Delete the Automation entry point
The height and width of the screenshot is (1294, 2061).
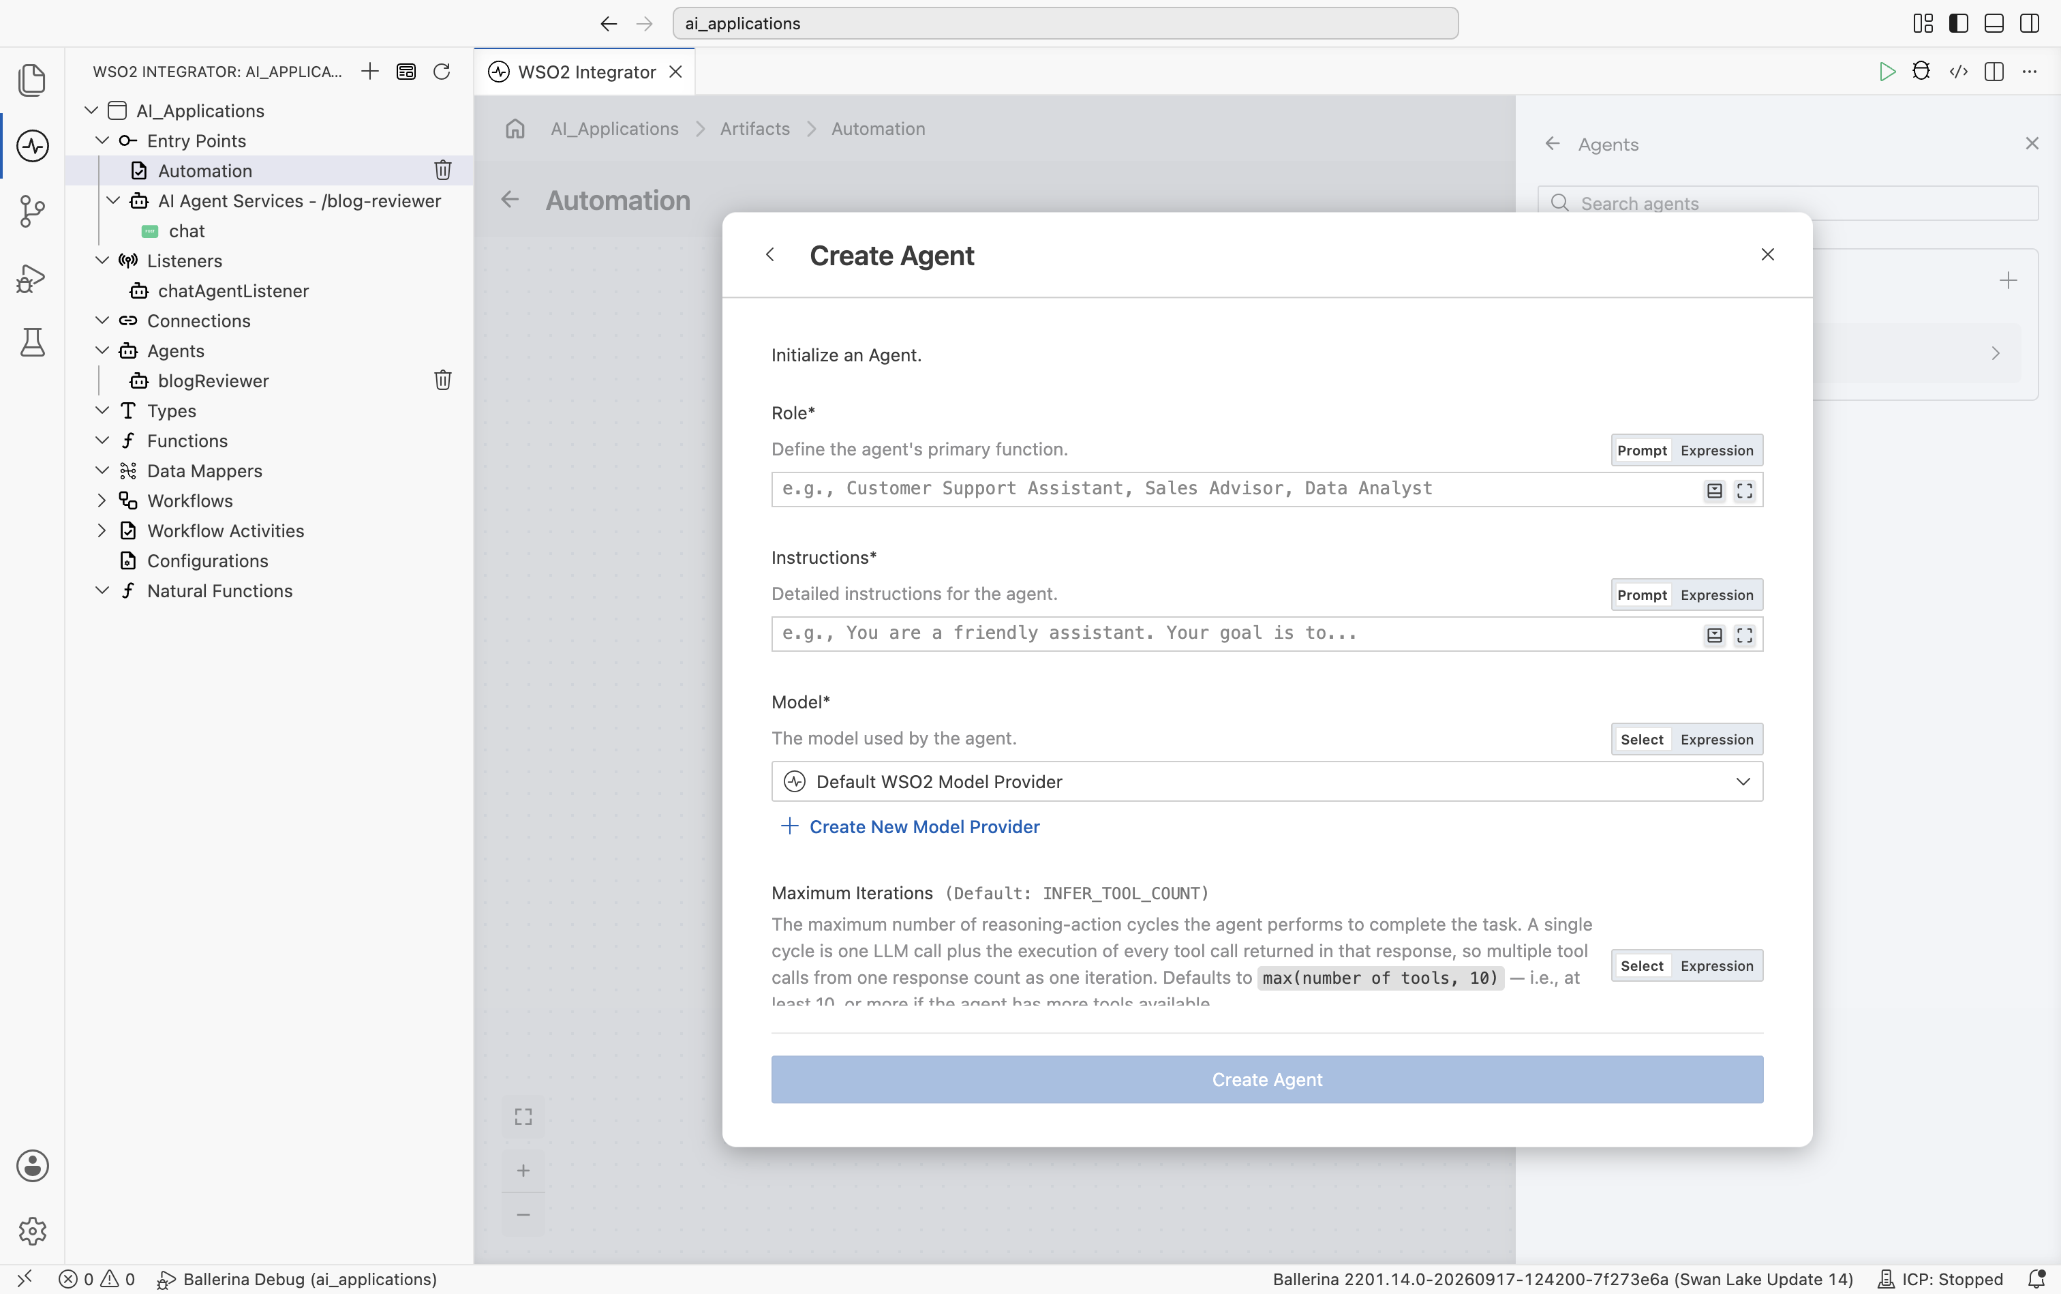(442, 170)
